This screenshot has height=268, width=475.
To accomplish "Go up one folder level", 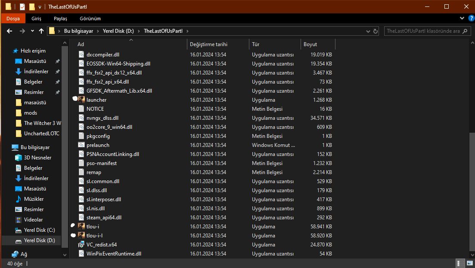I will coord(41,31).
